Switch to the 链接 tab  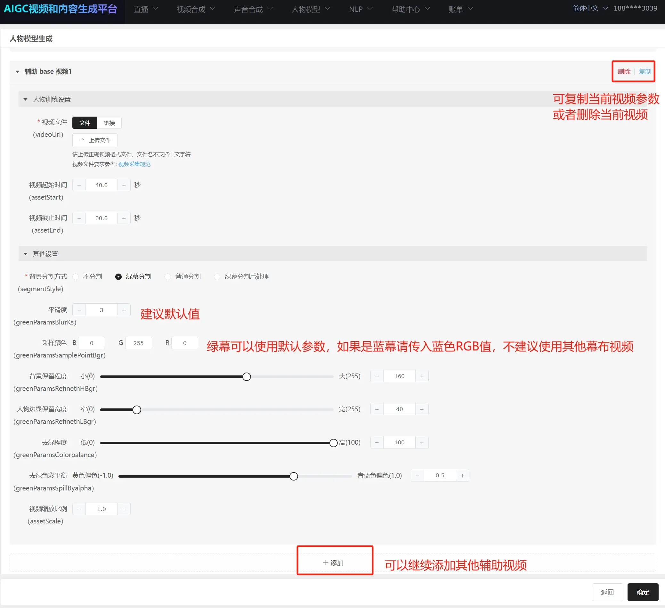point(109,123)
